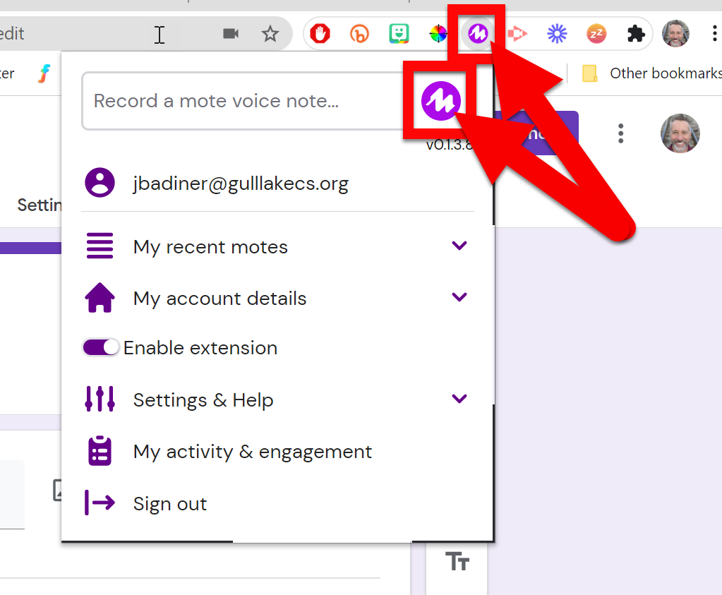Open the orange Zz snooze extension

click(x=596, y=34)
